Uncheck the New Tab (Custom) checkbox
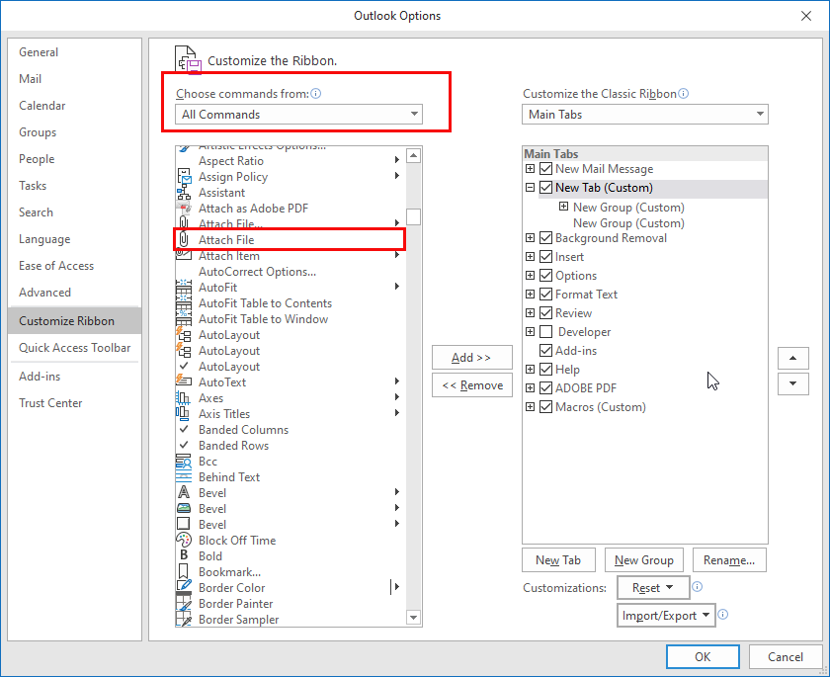830x677 pixels. click(545, 188)
